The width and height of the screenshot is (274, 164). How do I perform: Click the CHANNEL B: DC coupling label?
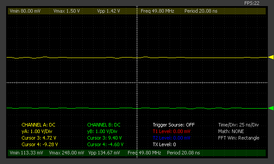tap(104, 125)
